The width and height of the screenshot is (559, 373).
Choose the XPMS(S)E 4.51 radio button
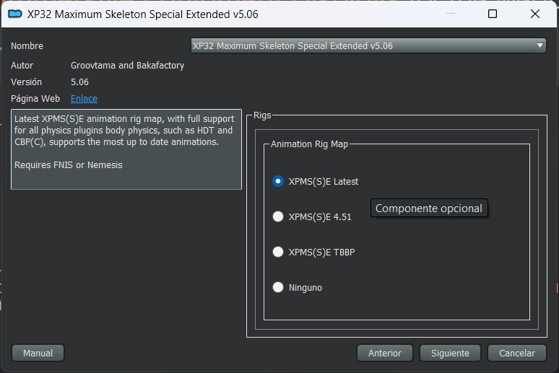click(x=278, y=216)
